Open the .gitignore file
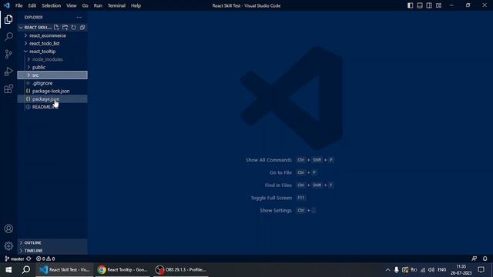493x277 pixels. point(52,83)
